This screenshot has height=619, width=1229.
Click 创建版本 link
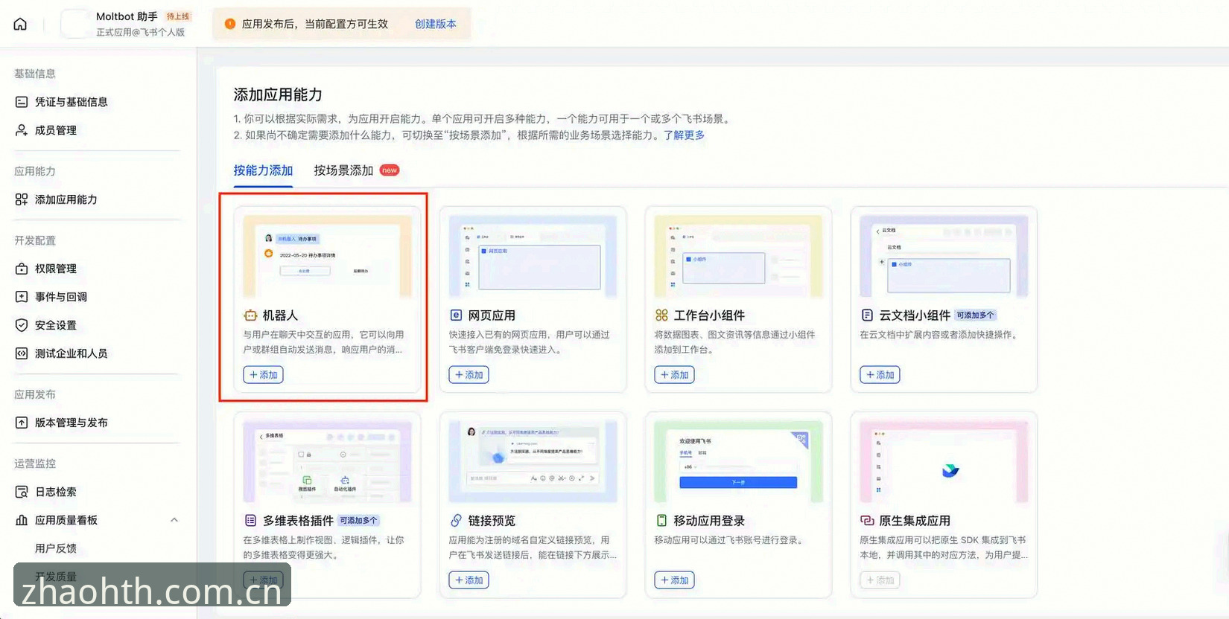click(436, 24)
